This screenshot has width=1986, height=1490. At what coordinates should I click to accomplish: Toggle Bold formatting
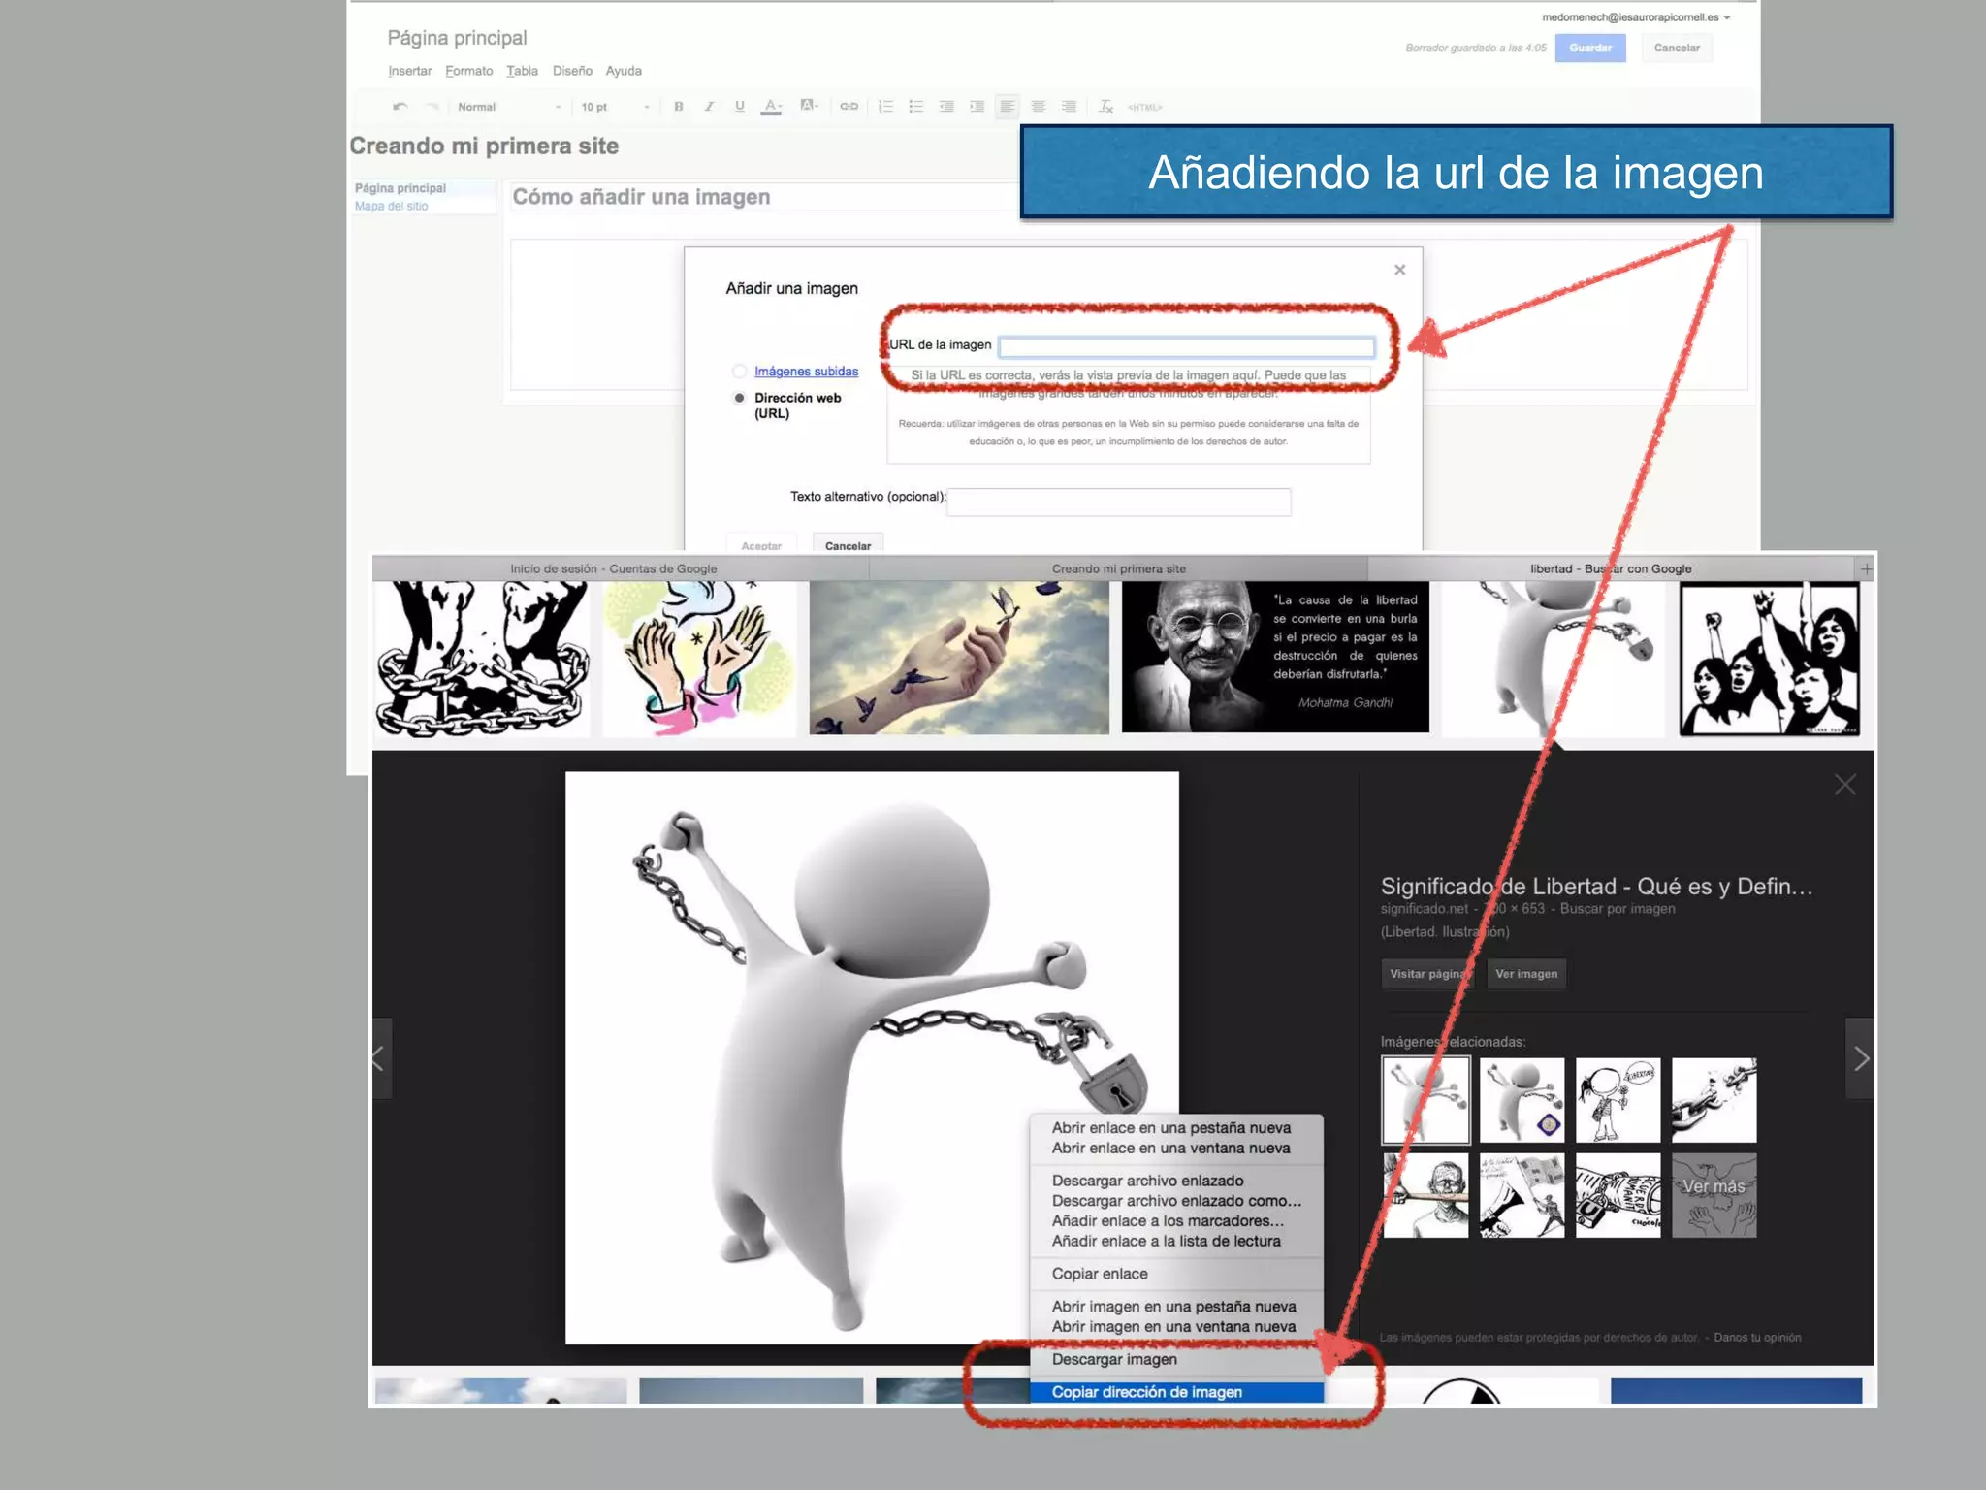tap(679, 107)
